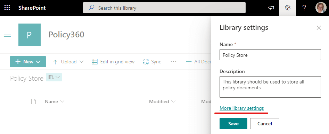Click the SharePoint brand label
This screenshot has height=134, width=329.
pos(32,8)
